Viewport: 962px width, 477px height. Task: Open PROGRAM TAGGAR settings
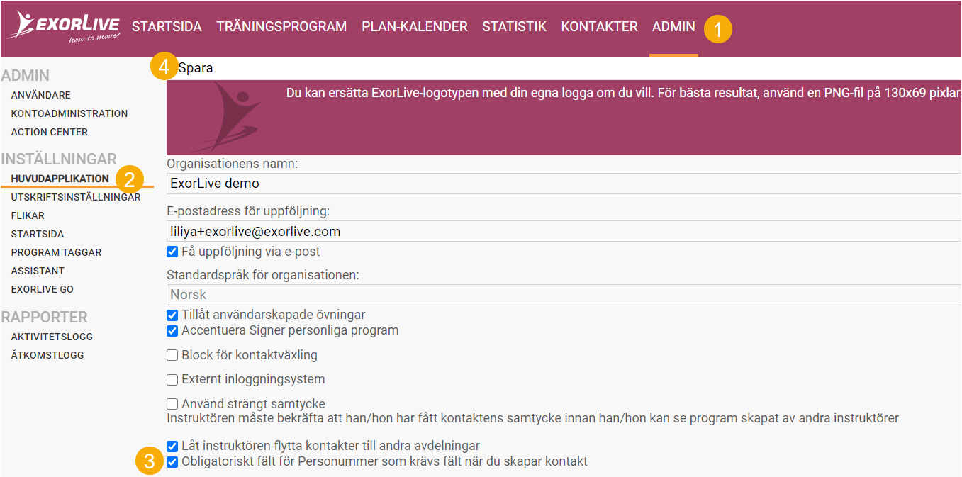coord(56,252)
